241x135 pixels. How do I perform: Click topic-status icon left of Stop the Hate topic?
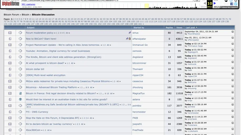coord(10,118)
